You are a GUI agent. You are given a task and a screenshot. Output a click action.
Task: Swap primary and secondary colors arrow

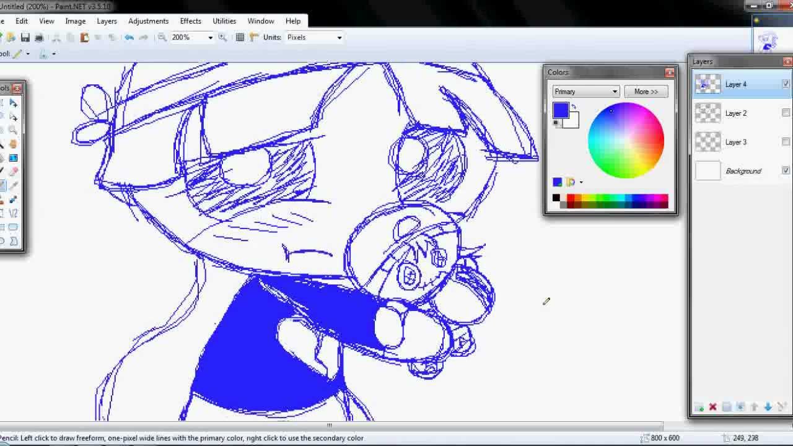click(x=574, y=107)
